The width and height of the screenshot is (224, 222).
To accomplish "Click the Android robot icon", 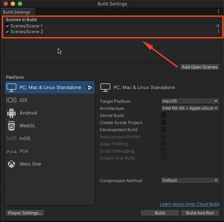I will click(x=12, y=113).
